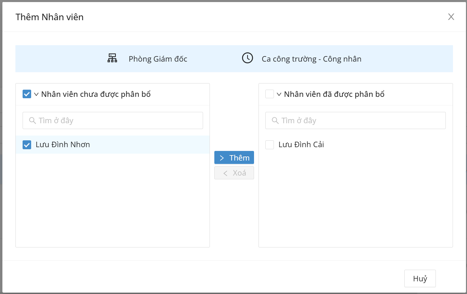The image size is (467, 294).
Task: Focus the search field under unassigned employees
Action: tap(116, 120)
